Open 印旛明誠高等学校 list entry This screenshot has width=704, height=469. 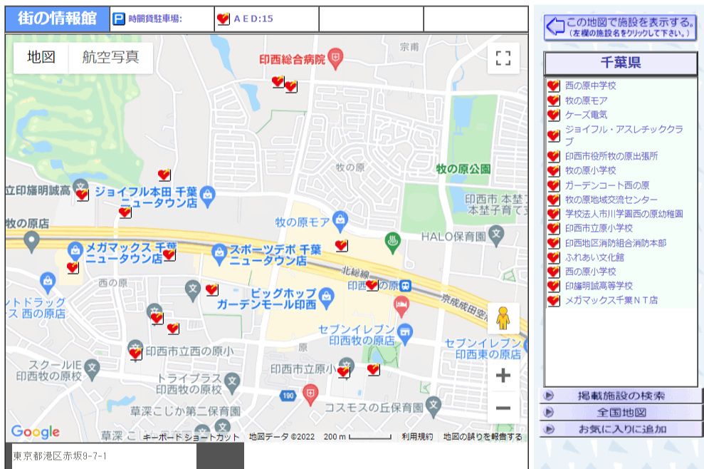pyautogui.click(x=599, y=286)
